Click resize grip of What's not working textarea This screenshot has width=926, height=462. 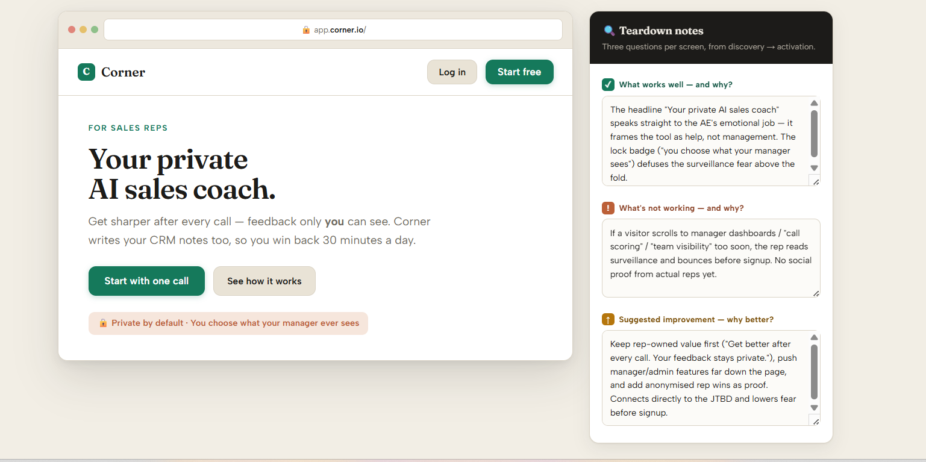(816, 293)
